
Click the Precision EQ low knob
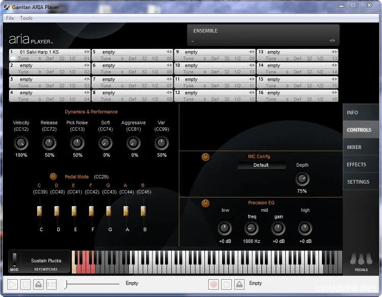225,228
